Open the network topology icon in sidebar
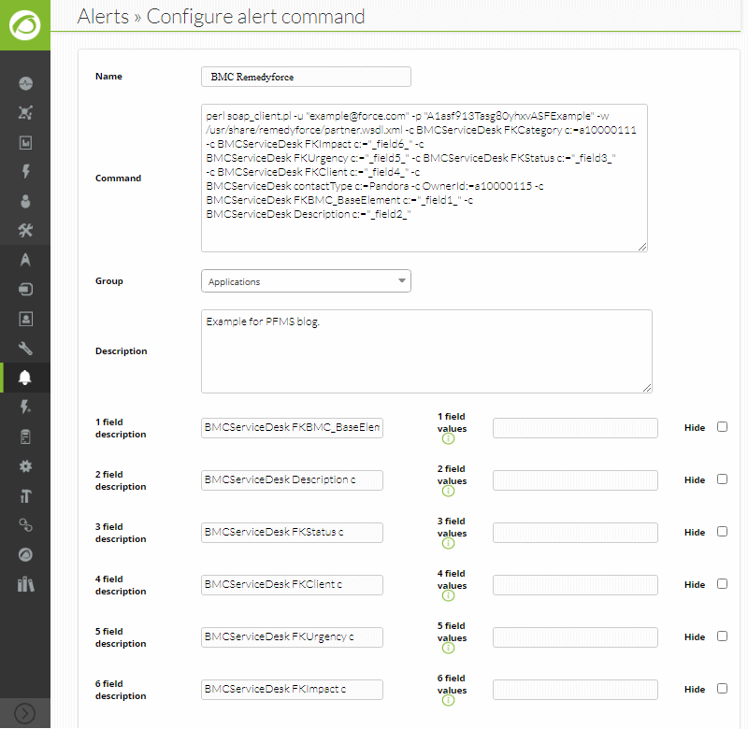This screenshot has height=729, width=748. (25, 112)
